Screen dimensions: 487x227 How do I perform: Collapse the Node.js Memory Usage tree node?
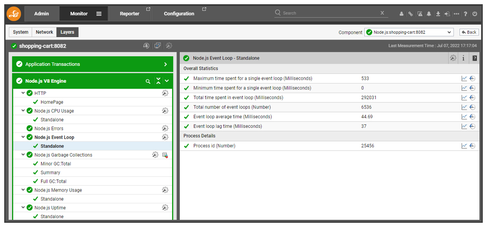click(x=23, y=190)
